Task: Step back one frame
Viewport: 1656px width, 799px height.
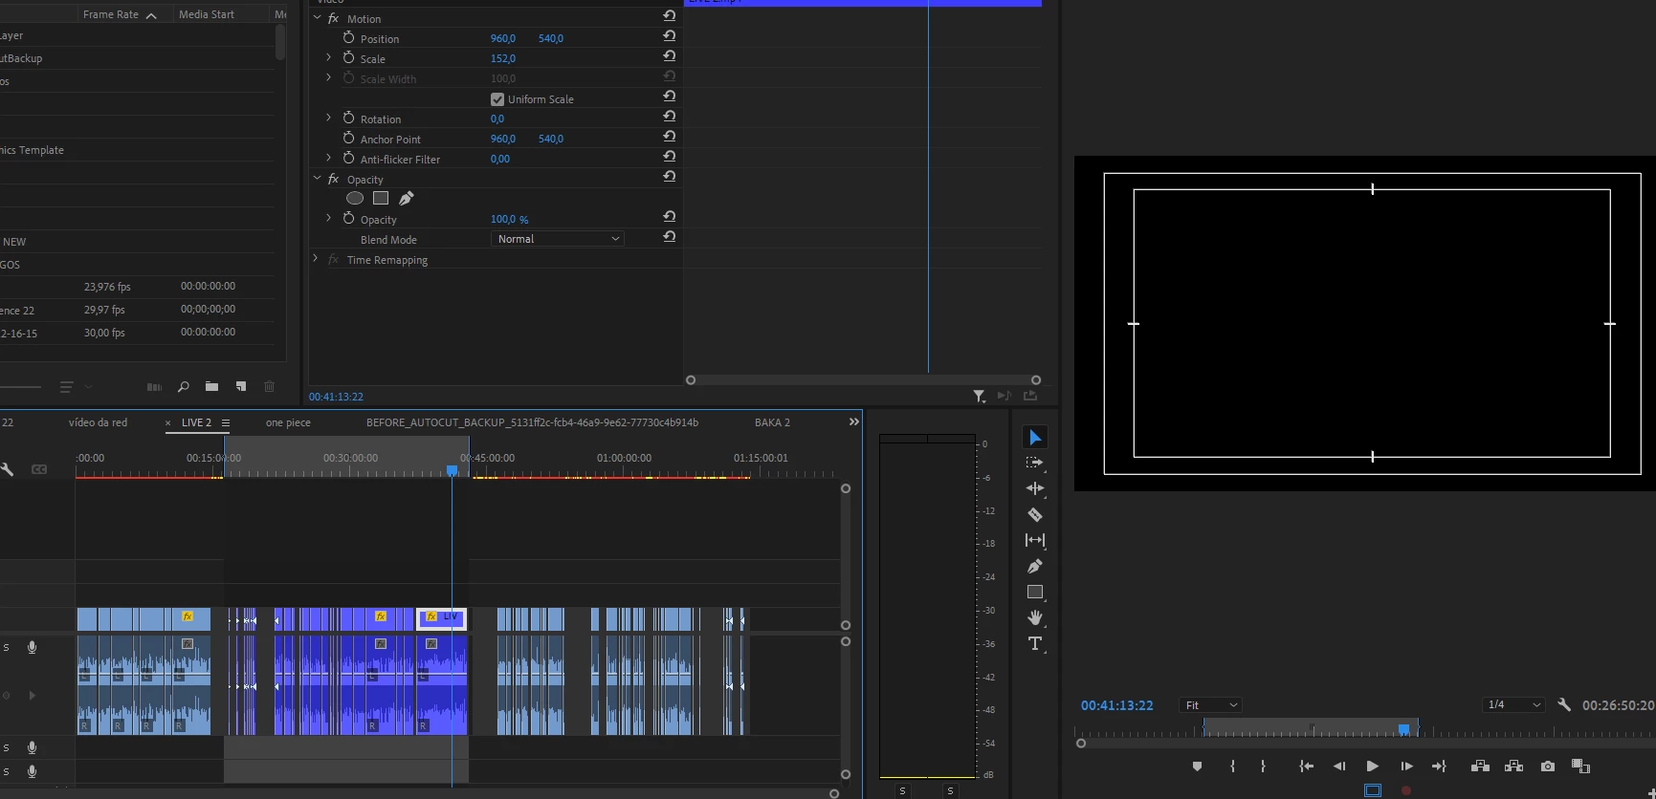Action: [1339, 767]
